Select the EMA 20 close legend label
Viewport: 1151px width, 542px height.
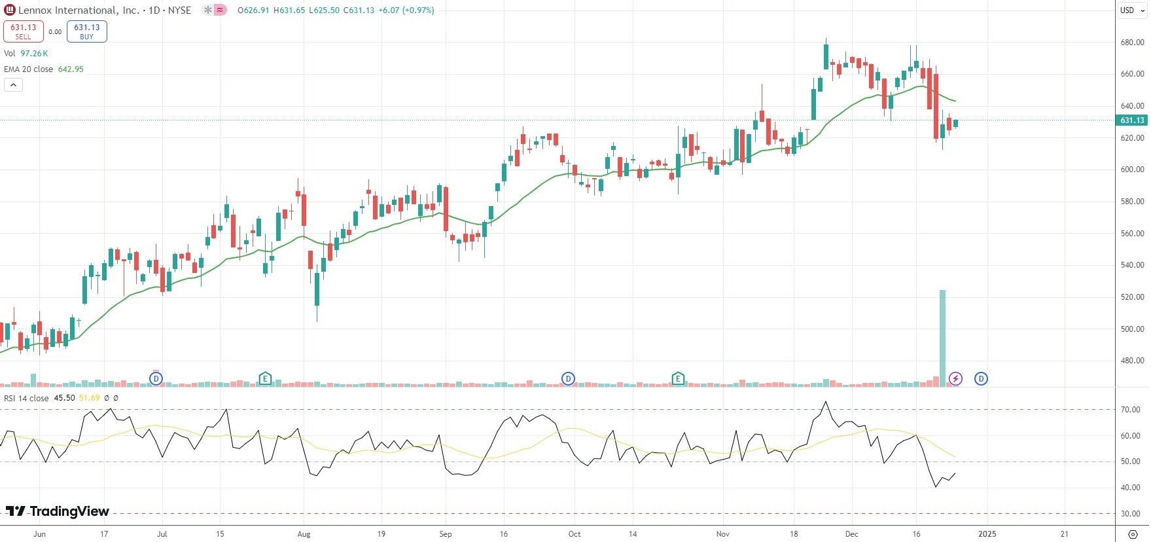28,69
